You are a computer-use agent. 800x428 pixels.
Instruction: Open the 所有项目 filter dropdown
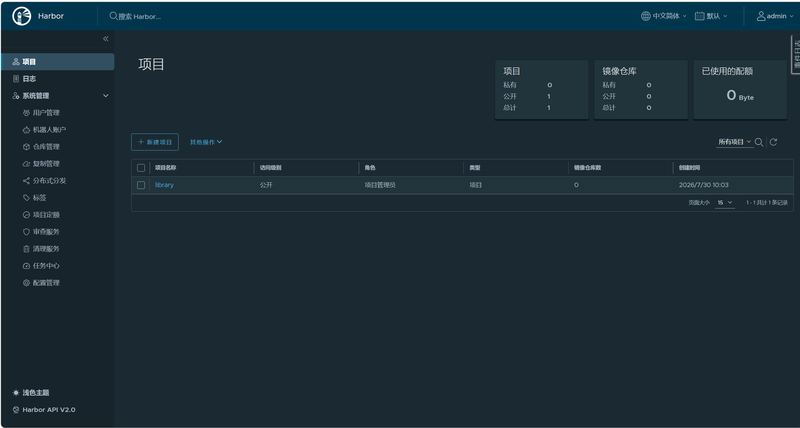[735, 142]
